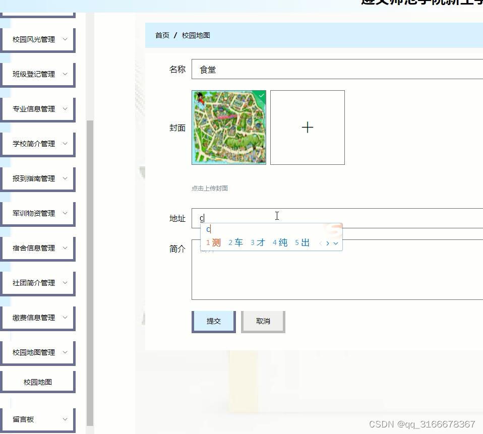Click the expand chevron in the pinyin candidate bar
Screen dimensions: 483x434
336,243
